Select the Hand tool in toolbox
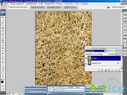 click(3, 74)
